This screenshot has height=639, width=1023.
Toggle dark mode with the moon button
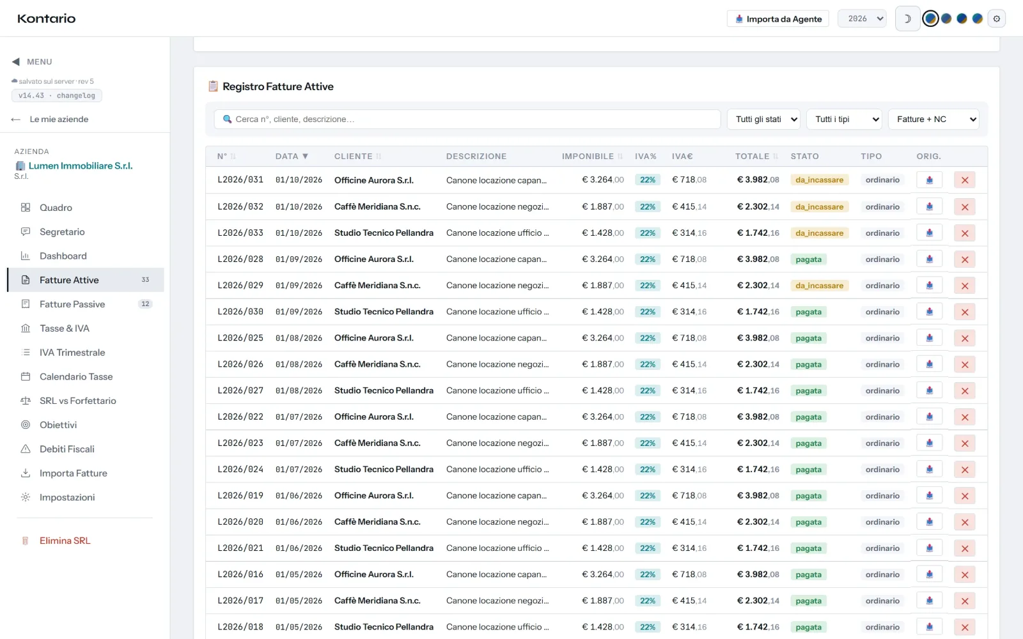click(x=907, y=19)
